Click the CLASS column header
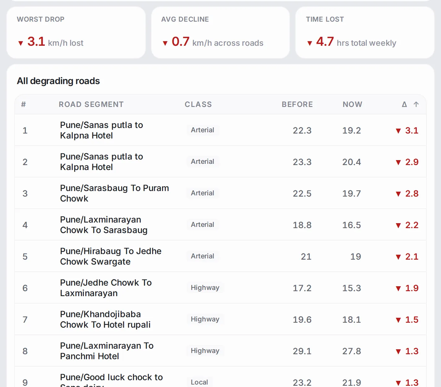The image size is (441, 387). click(x=198, y=104)
